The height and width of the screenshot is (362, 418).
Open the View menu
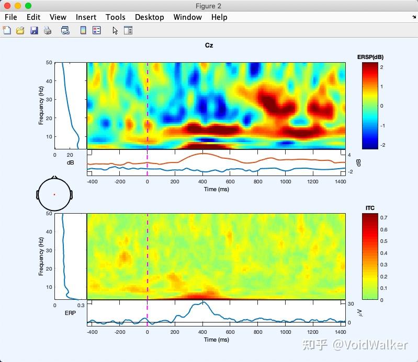[58, 17]
